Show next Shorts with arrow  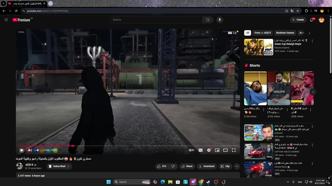pyautogui.click(x=313, y=92)
